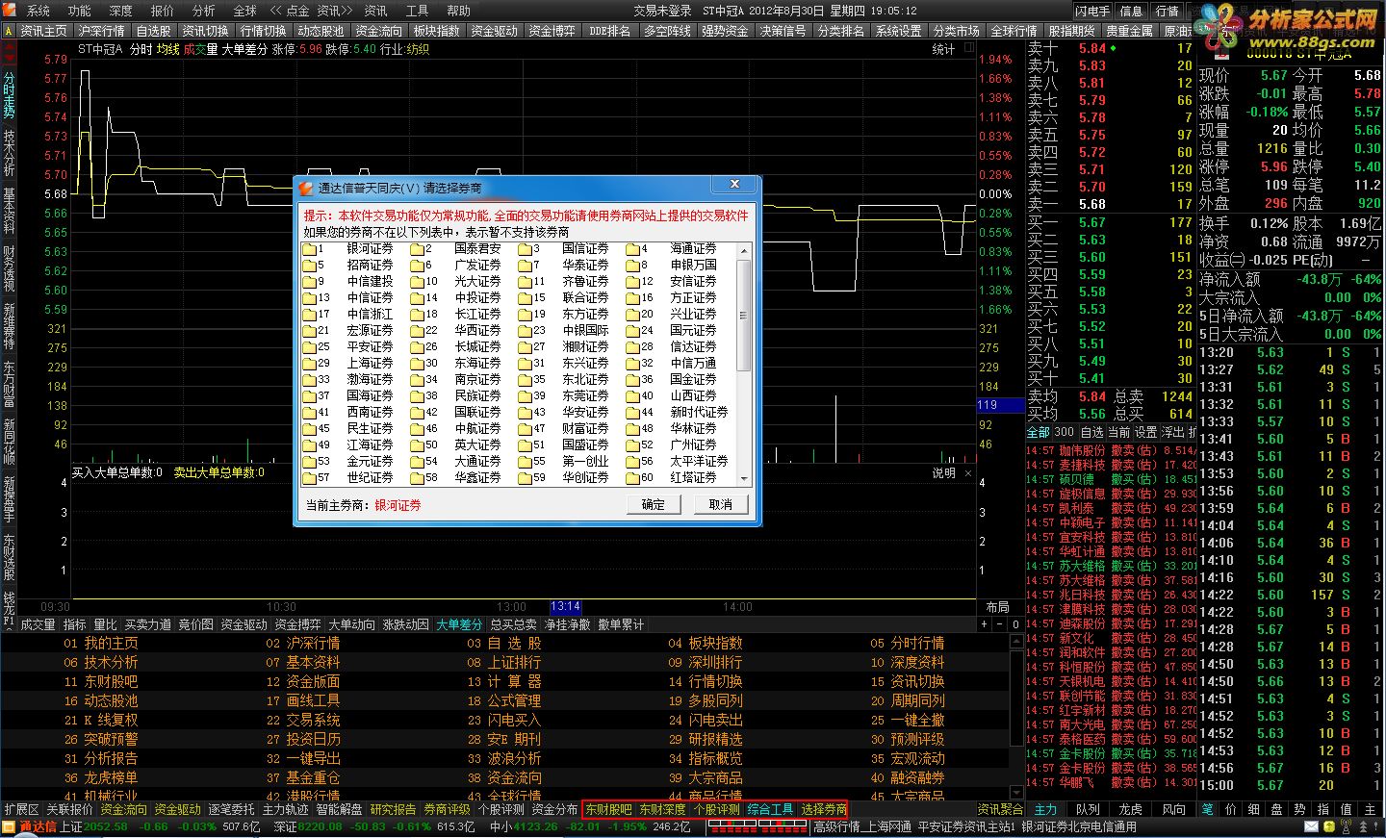
Task: Select the 全部 filter tab in alerts panel
Action: (1039, 432)
